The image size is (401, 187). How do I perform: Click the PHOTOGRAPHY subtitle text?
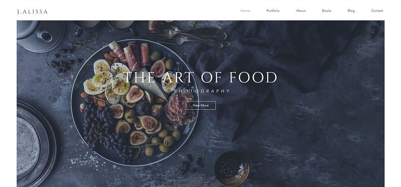point(202,91)
